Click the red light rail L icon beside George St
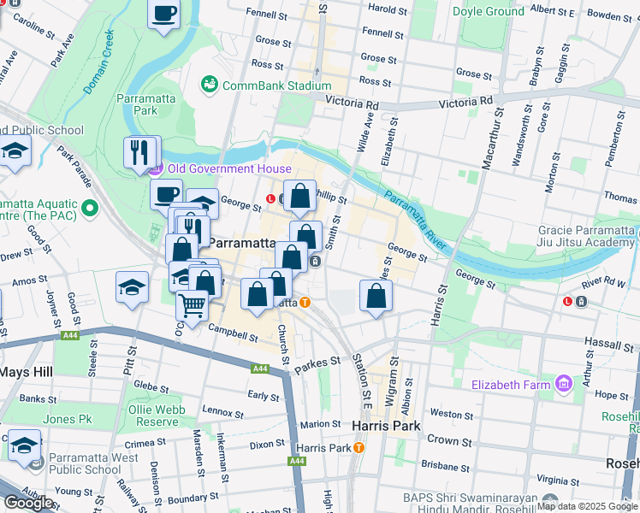640x513 pixels. (270, 198)
